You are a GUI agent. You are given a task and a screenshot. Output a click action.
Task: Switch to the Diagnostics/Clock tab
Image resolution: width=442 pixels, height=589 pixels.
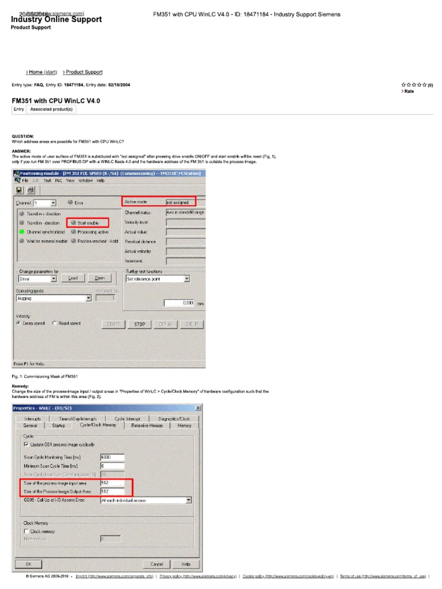(x=174, y=419)
